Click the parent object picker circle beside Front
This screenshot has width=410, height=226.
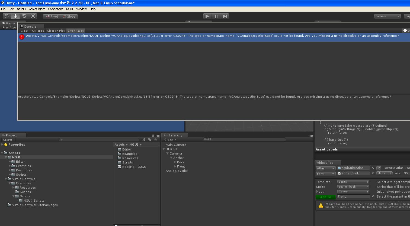(373, 196)
